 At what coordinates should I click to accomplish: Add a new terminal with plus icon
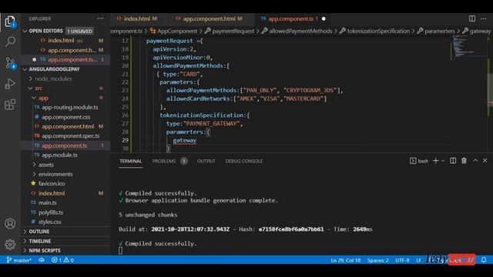click(x=435, y=161)
